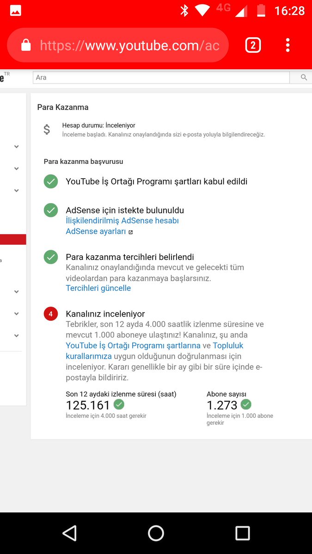This screenshot has height=554, width=312.
Task: Expand the first sidebar chevron below red item
Action: coord(16,292)
